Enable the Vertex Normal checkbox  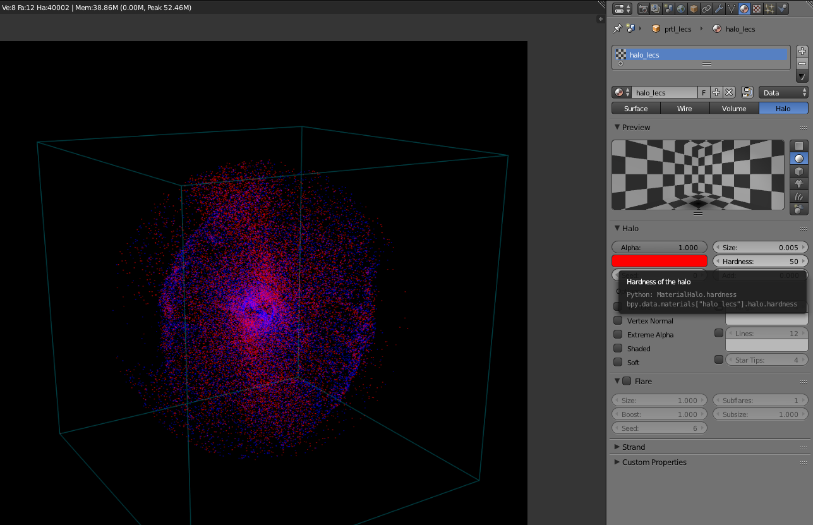click(x=618, y=320)
